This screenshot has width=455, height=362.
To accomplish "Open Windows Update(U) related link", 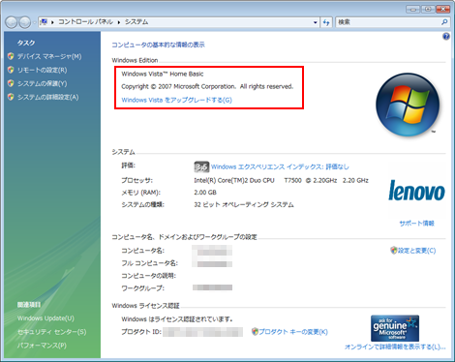I will click(45, 318).
